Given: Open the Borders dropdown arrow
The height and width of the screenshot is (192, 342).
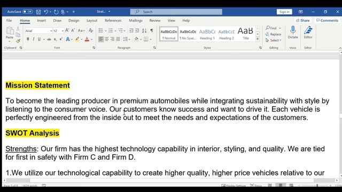Looking at the screenshot, I should 151,39.
